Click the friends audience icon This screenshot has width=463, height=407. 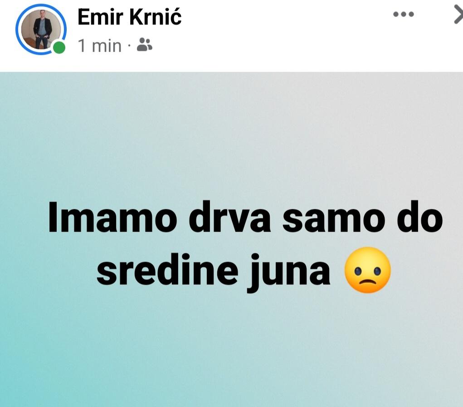144,45
